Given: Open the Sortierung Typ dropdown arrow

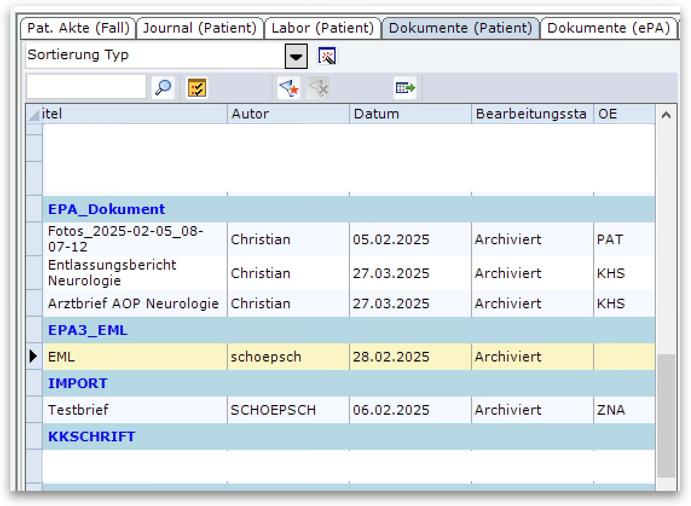Looking at the screenshot, I should coord(296,56).
